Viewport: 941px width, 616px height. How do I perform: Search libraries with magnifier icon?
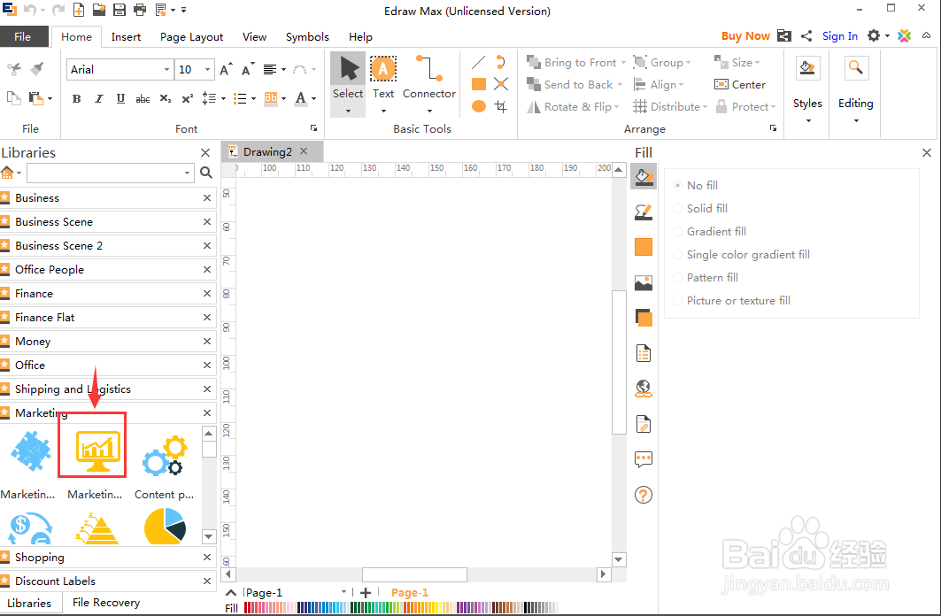(x=206, y=173)
